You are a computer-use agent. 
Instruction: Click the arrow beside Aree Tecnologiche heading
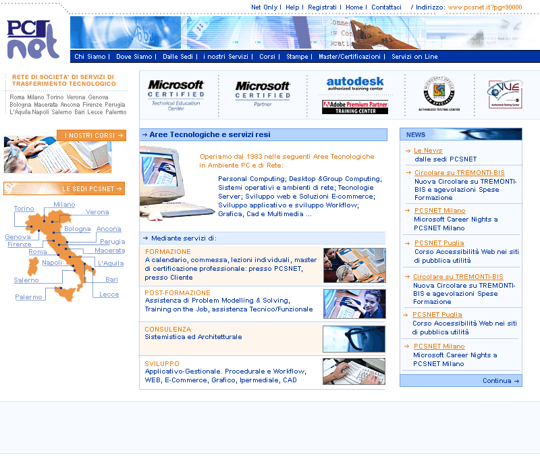click(145, 134)
